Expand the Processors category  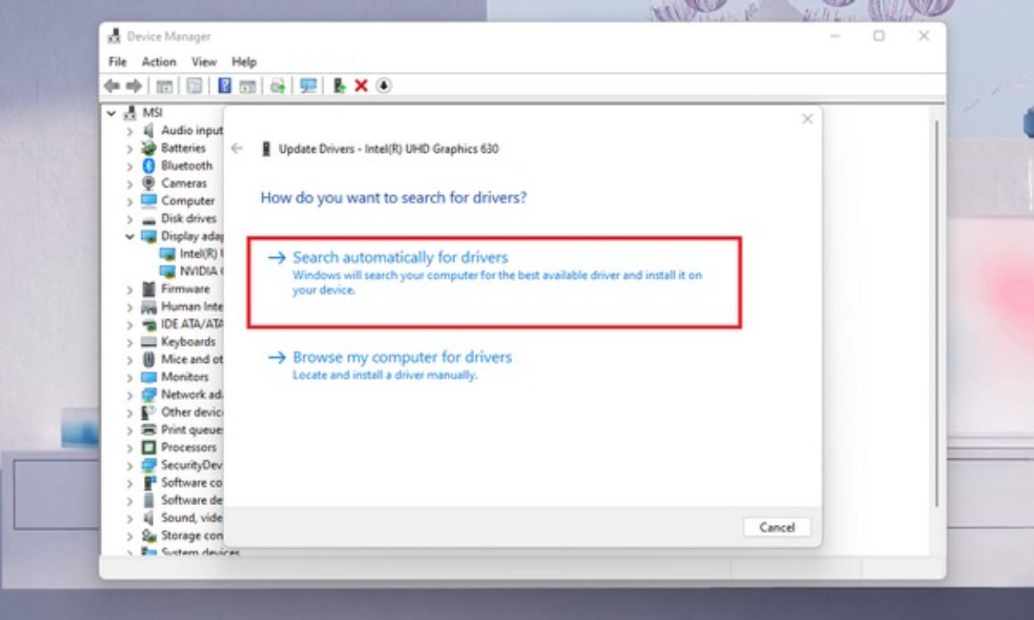pos(129,446)
